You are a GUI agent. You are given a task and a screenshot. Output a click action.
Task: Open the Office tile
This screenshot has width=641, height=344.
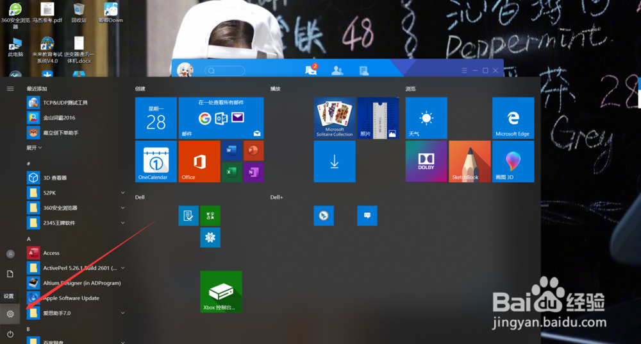pos(199,161)
